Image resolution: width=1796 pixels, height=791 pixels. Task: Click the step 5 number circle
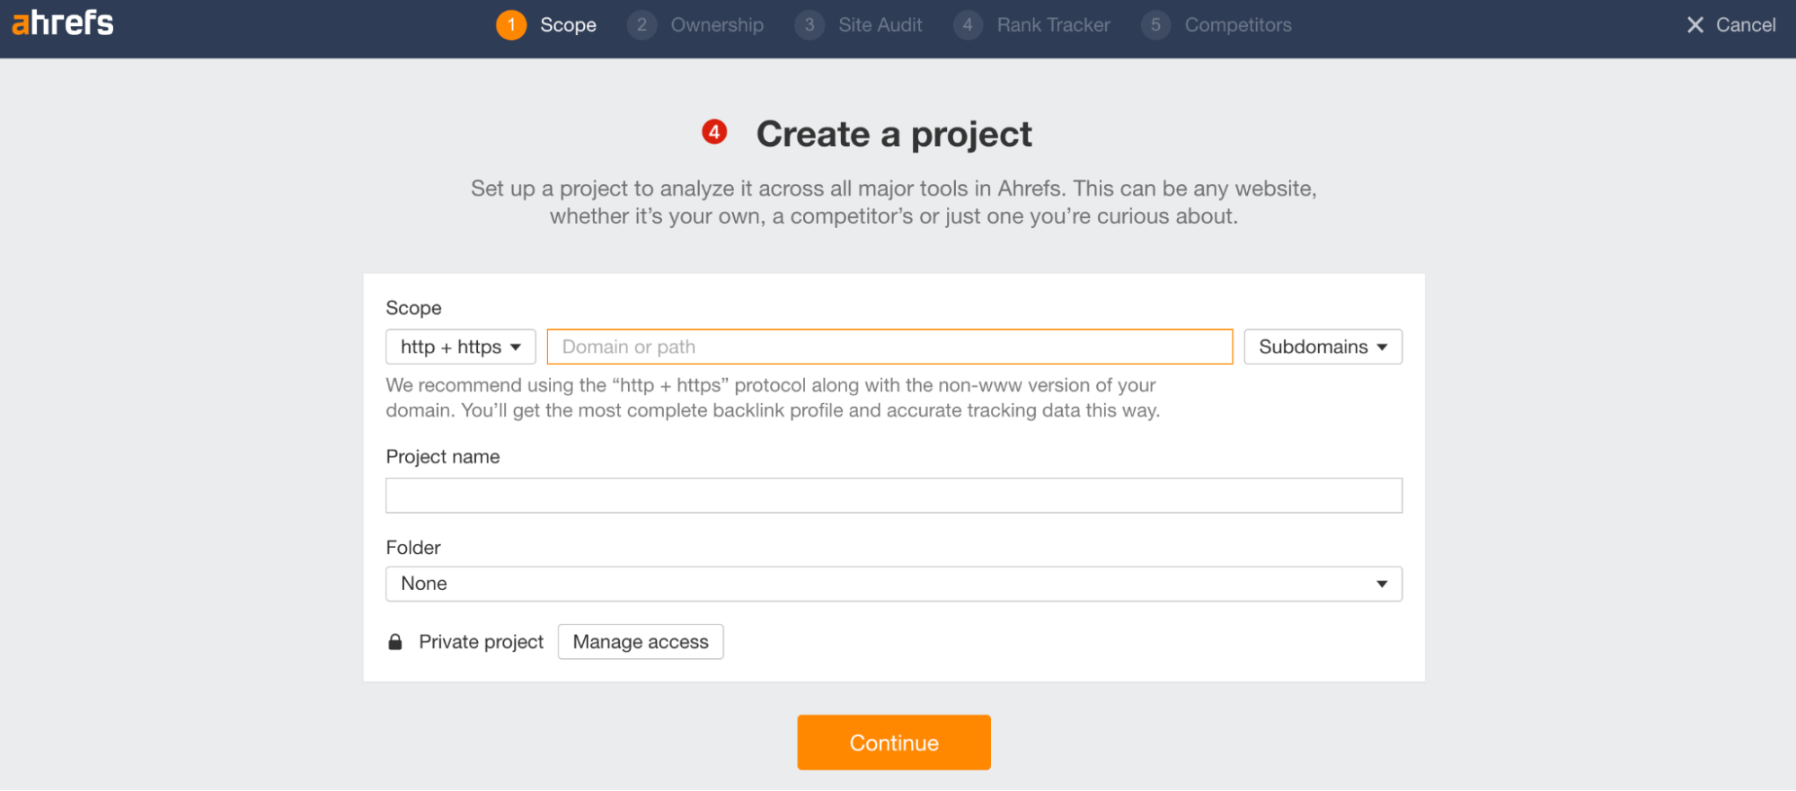tap(1155, 25)
